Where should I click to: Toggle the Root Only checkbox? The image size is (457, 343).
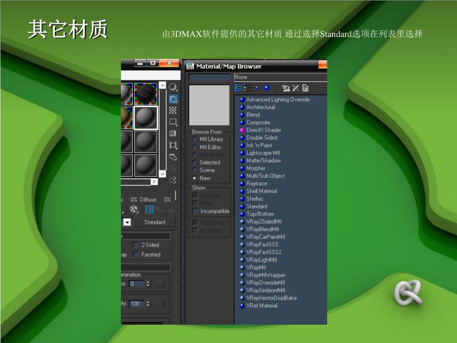[x=195, y=222]
